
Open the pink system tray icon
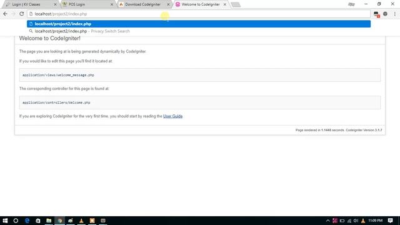(335, 221)
